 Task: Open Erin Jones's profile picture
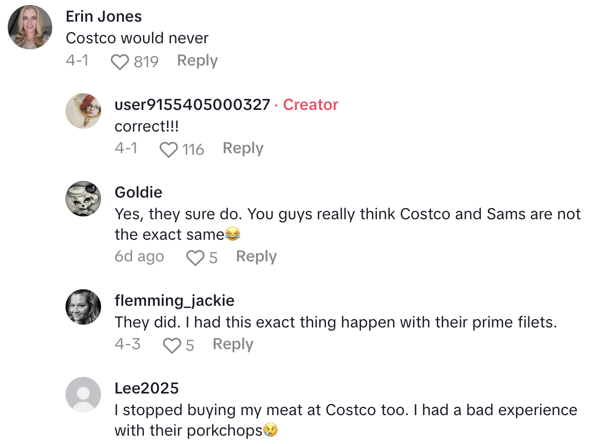point(30,27)
